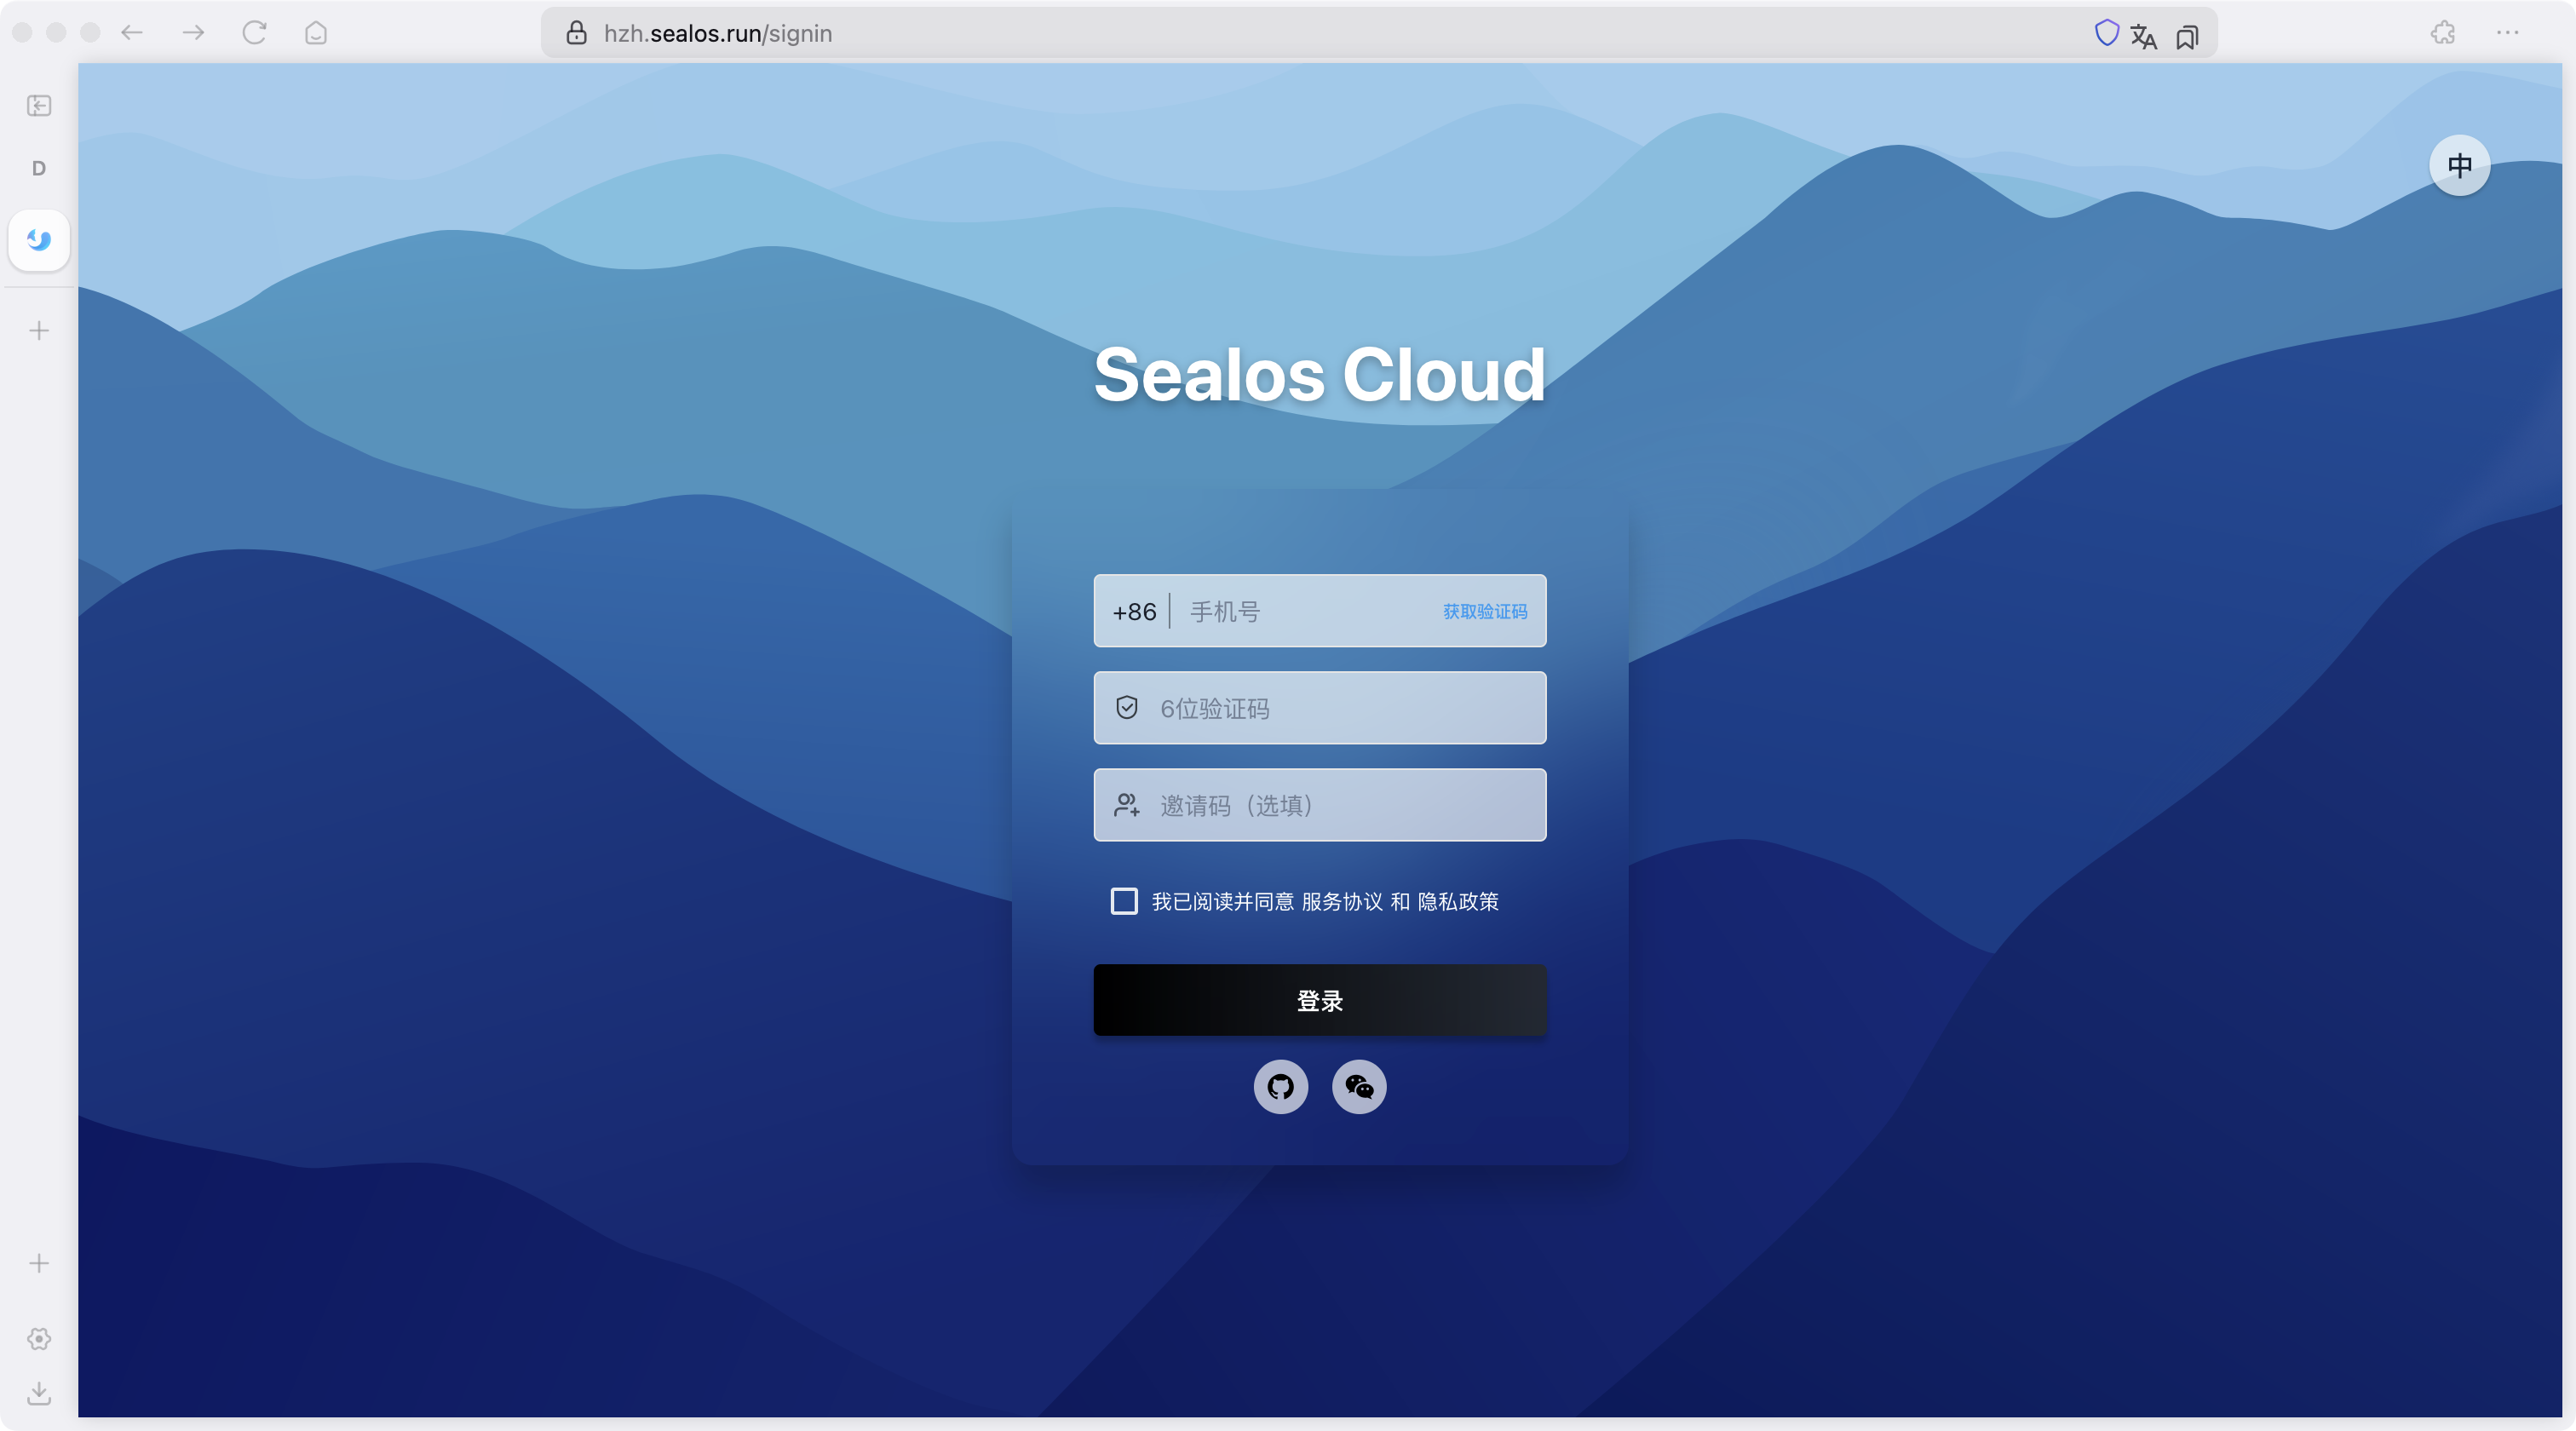The width and height of the screenshot is (2576, 1431).
Task: Sign in with the WeChat icon
Action: point(1359,1086)
